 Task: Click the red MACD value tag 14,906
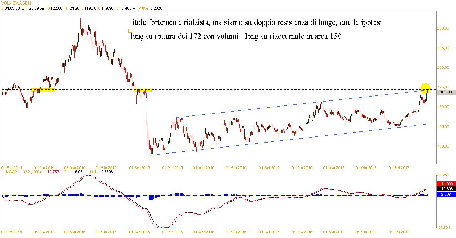[x=446, y=183]
